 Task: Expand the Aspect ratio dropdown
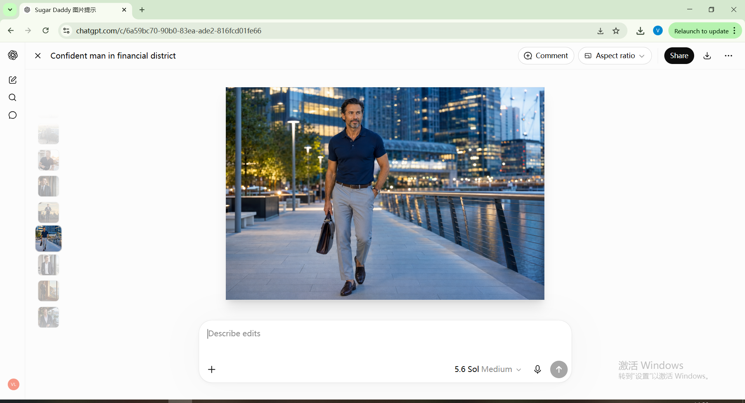click(x=615, y=55)
